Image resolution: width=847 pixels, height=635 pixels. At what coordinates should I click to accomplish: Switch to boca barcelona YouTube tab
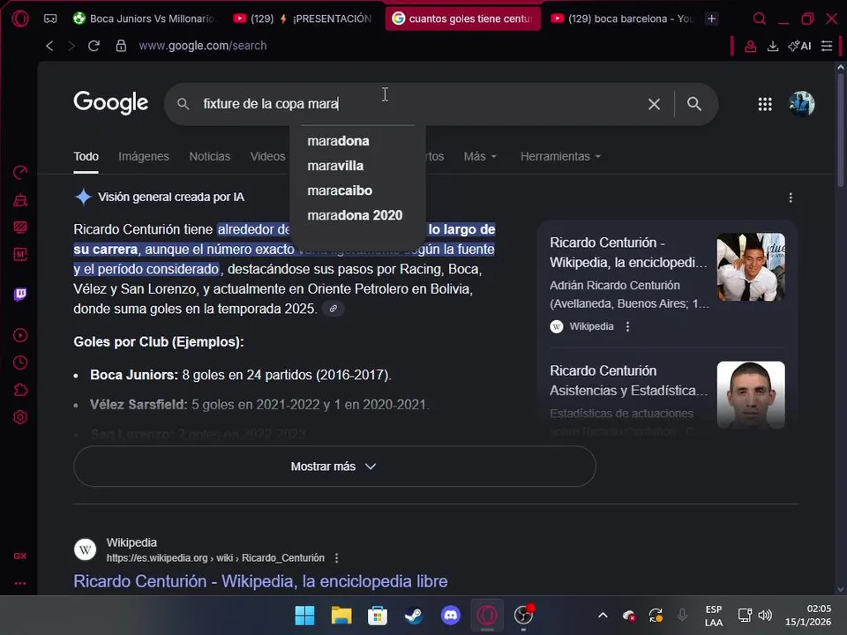(622, 19)
